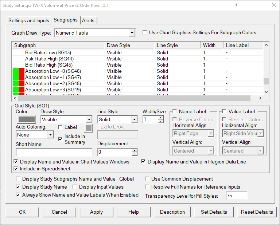Click the Width/Size spinner up arrow

161,118
